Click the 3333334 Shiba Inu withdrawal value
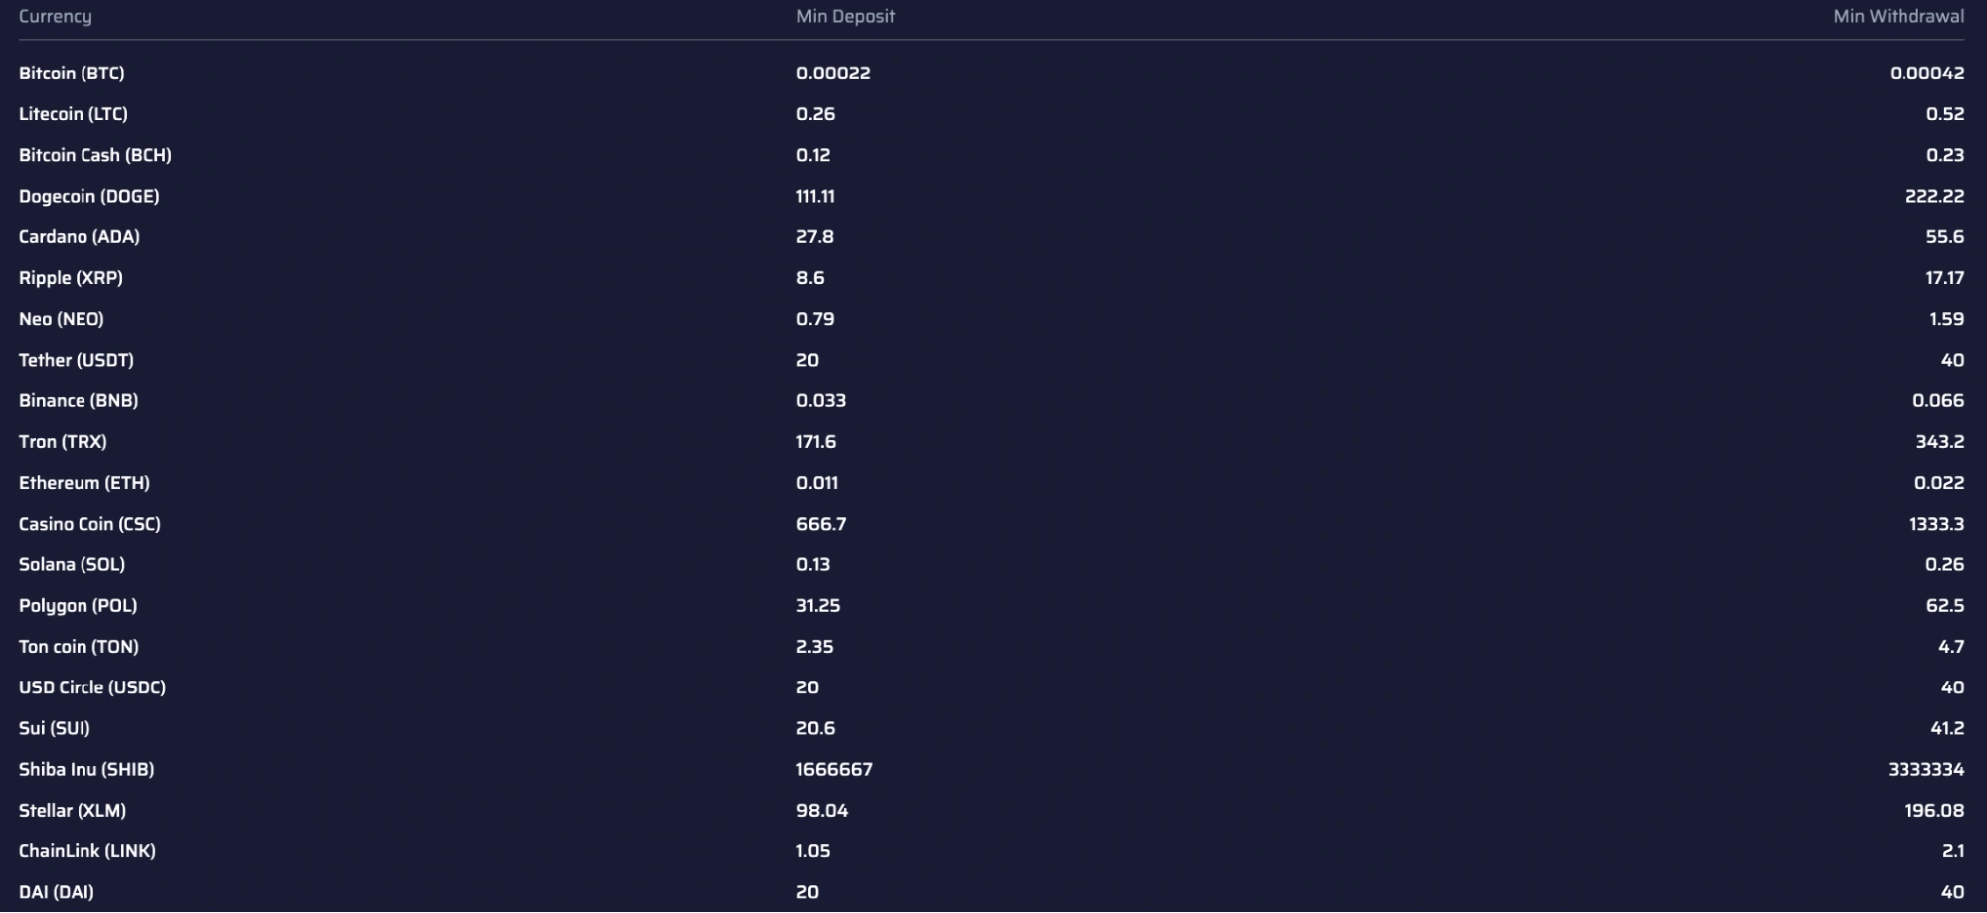Viewport: 1987px width, 913px height. (x=1925, y=769)
